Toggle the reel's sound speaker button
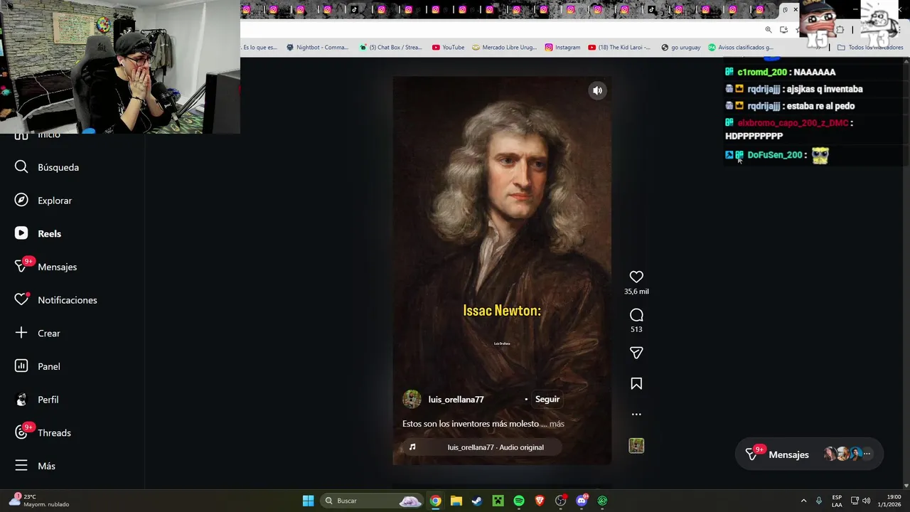910x512 pixels. [x=598, y=90]
